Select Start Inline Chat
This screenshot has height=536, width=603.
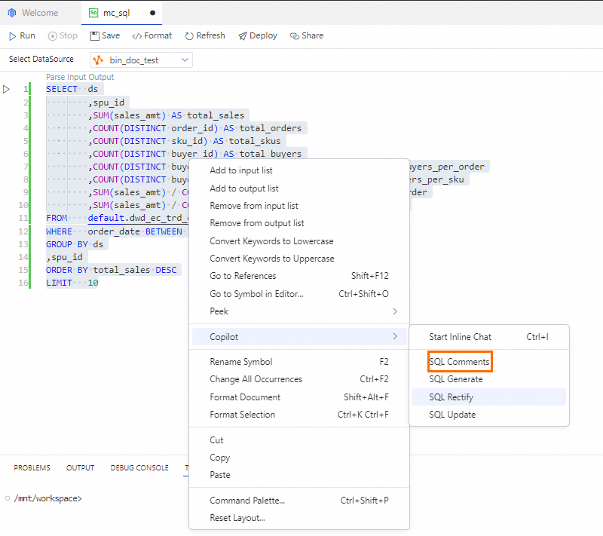[x=460, y=337]
